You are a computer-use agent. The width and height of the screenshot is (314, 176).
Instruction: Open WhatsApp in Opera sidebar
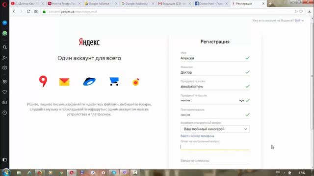point(4,33)
